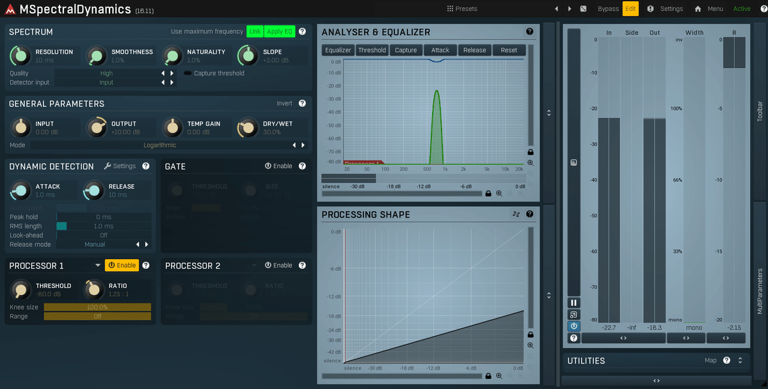Click the Bypass button
Viewport: 768px width, 389px height.
click(608, 9)
